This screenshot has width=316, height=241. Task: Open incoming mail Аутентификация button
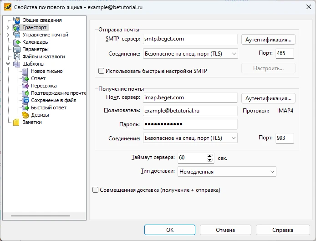(x=268, y=98)
